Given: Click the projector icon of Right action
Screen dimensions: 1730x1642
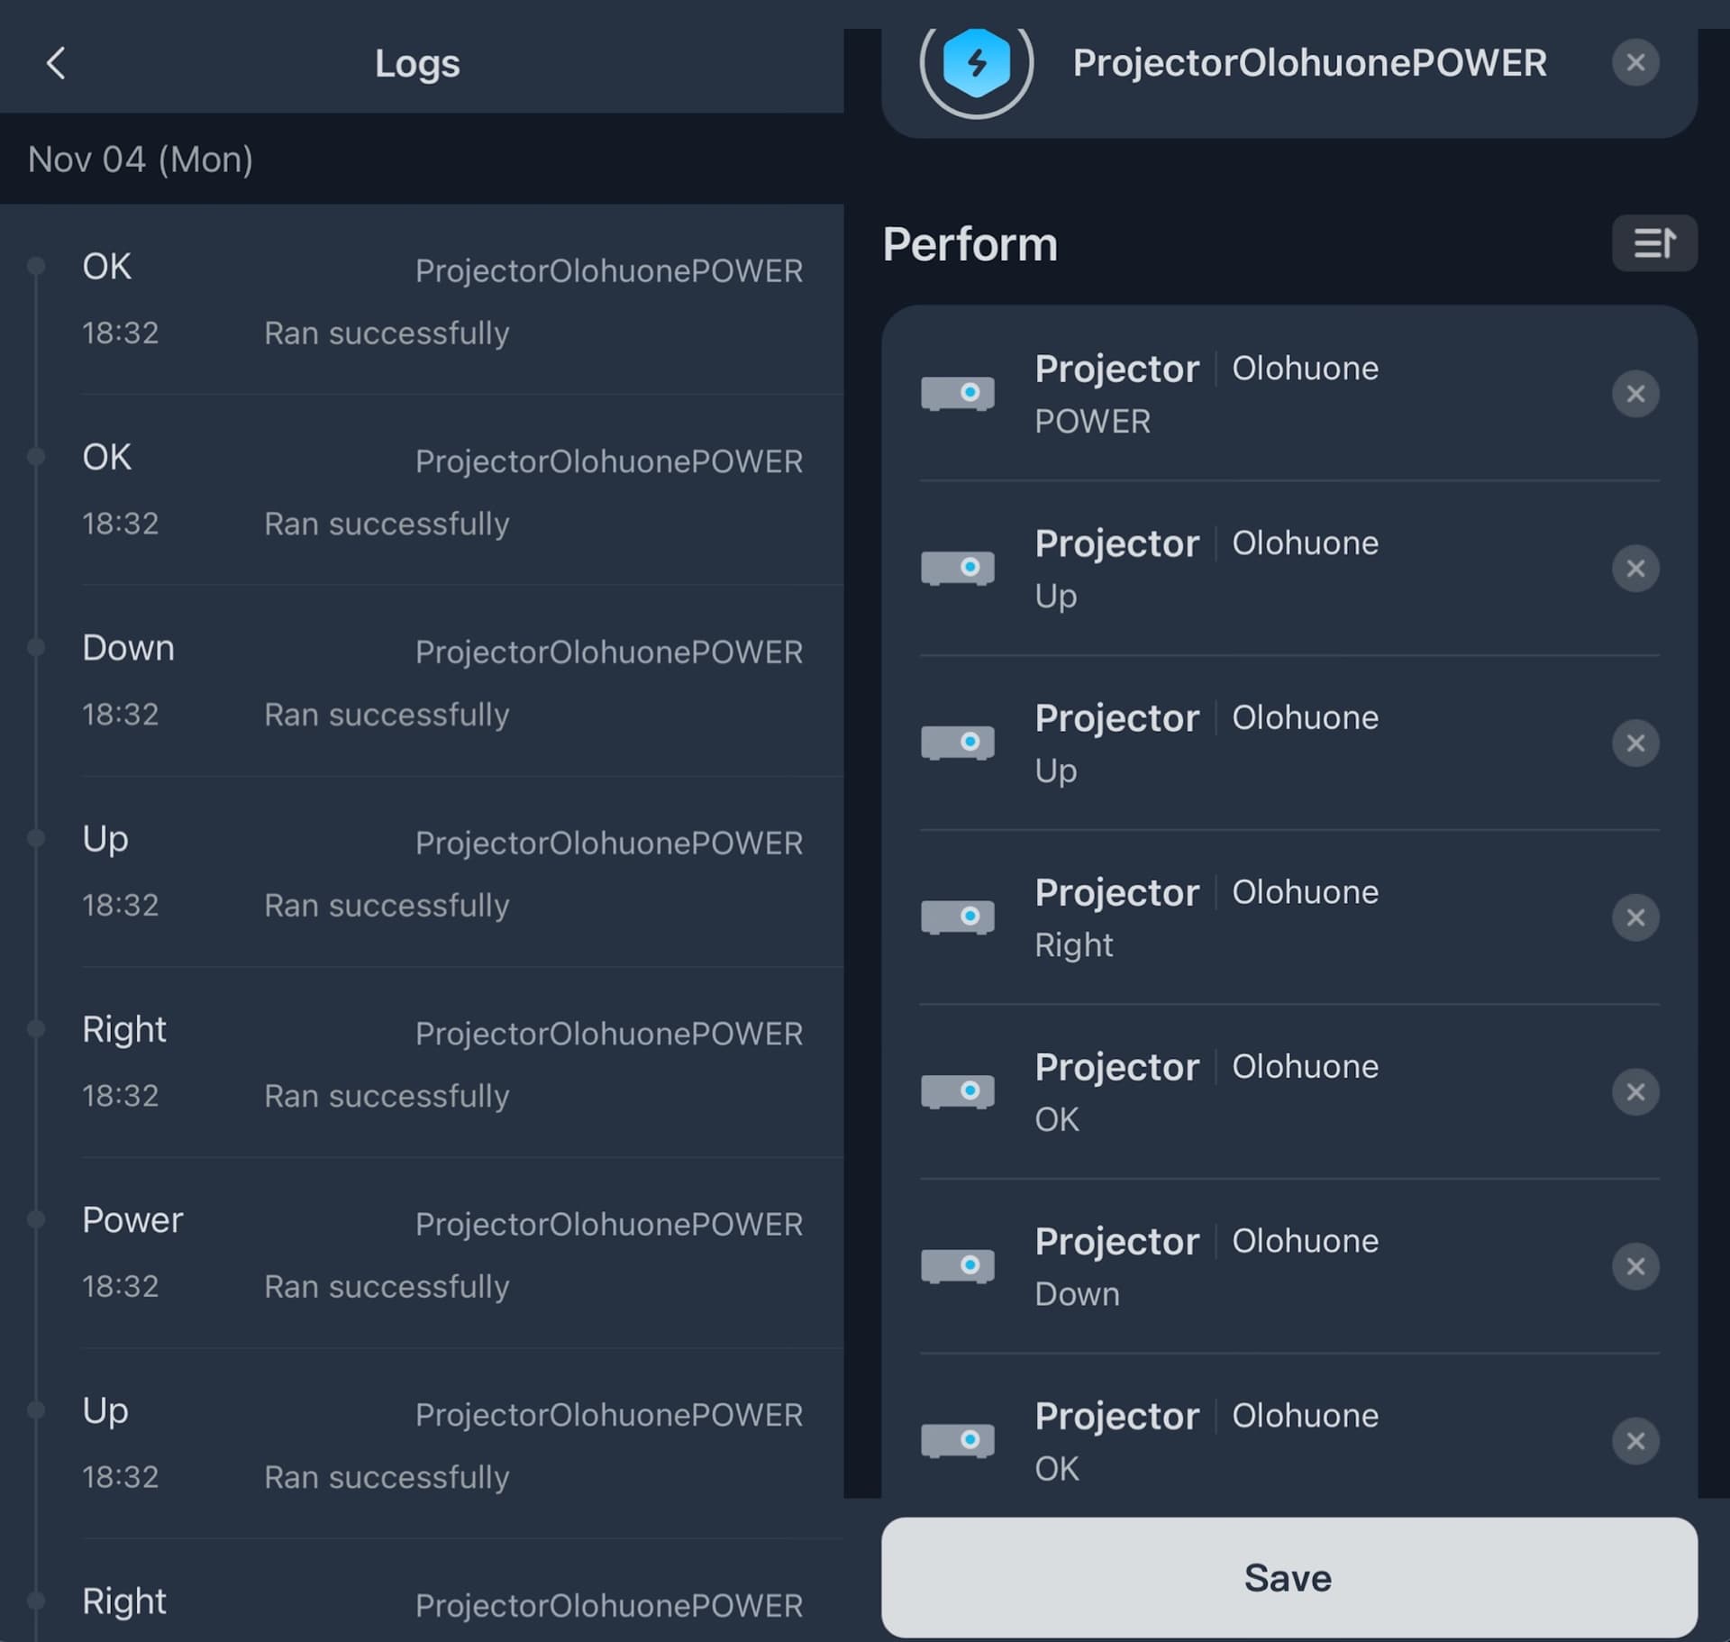Looking at the screenshot, I should (957, 917).
